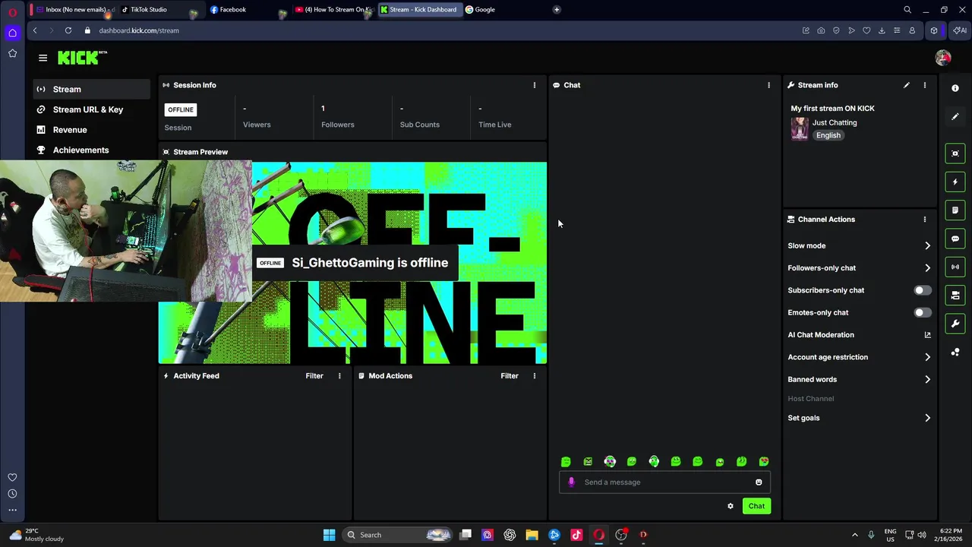The width and height of the screenshot is (972, 547).
Task: Insert the heart-eyes green emote
Action: (x=764, y=462)
